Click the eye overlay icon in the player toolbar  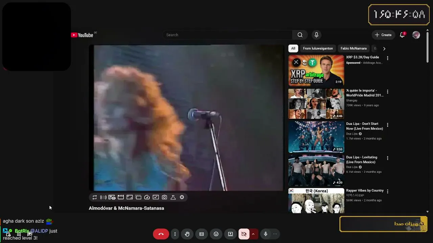coord(112,197)
